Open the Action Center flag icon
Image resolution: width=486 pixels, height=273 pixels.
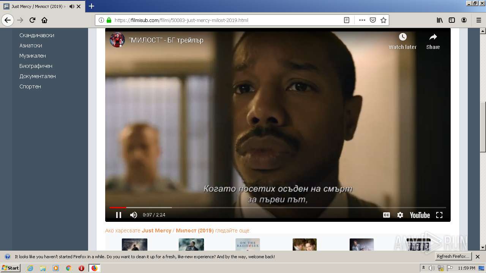450,268
